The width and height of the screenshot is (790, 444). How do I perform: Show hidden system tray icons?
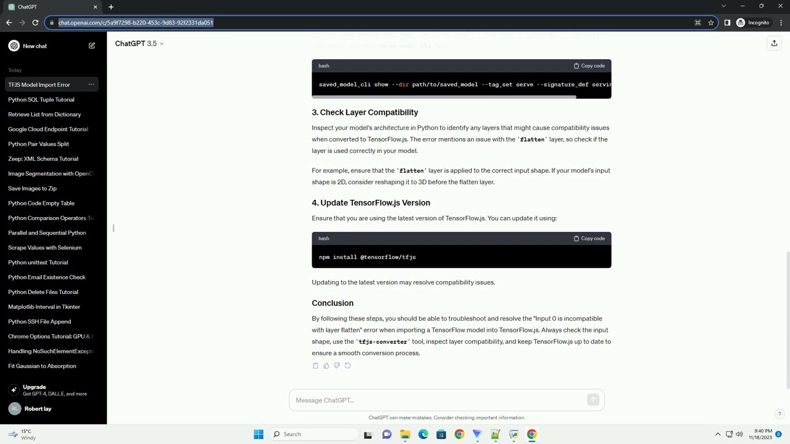(718, 434)
